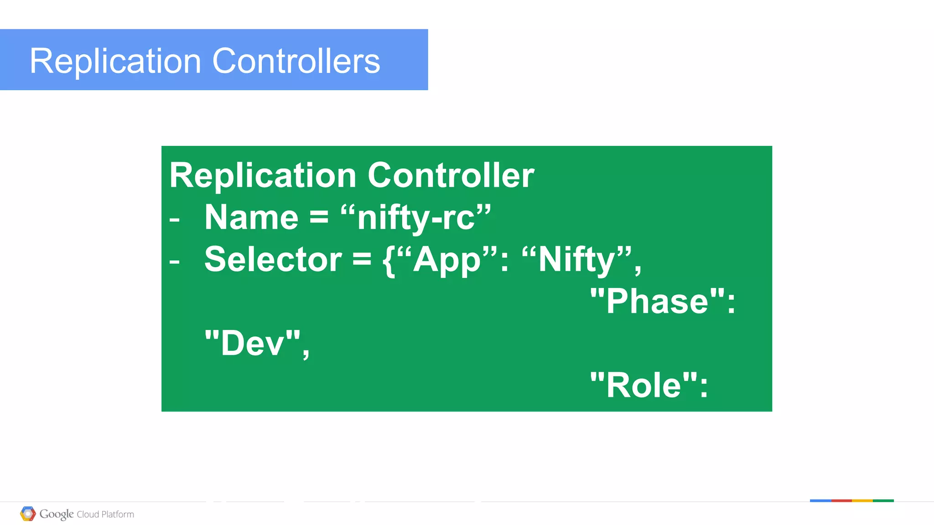Viewport: 934px width, 525px height.
Task: Click the green segment of footer color bar
Action: [x=883, y=500]
